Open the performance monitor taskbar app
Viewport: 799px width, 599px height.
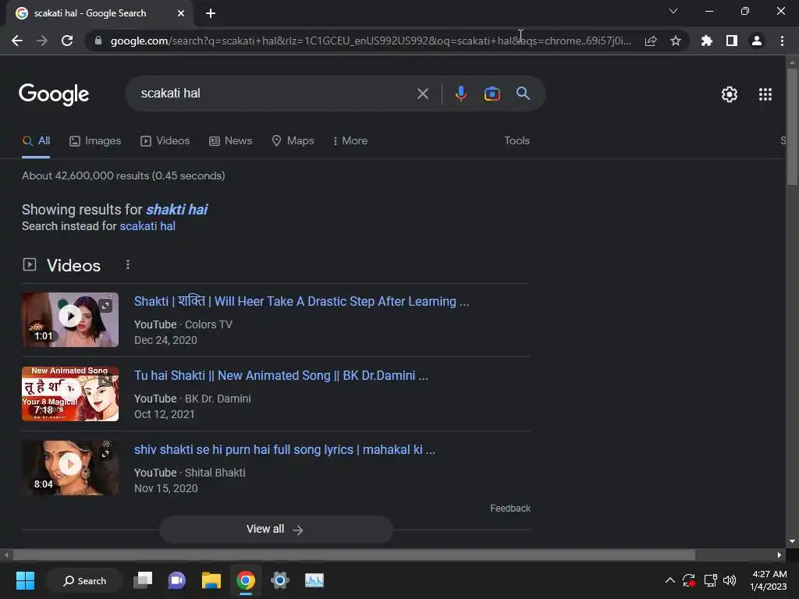[x=314, y=580]
